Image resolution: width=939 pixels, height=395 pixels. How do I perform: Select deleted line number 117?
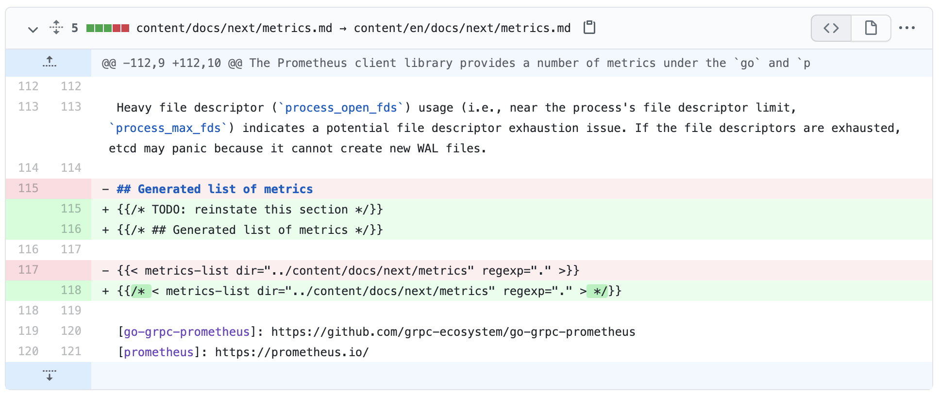coord(28,270)
